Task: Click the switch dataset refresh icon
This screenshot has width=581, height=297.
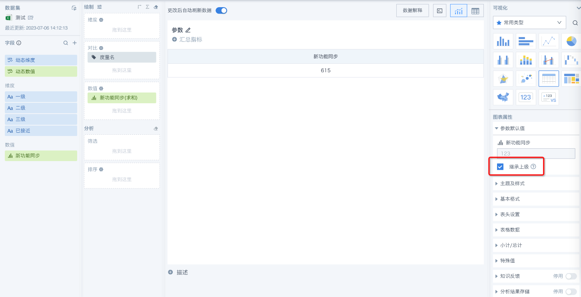Action: [x=74, y=8]
